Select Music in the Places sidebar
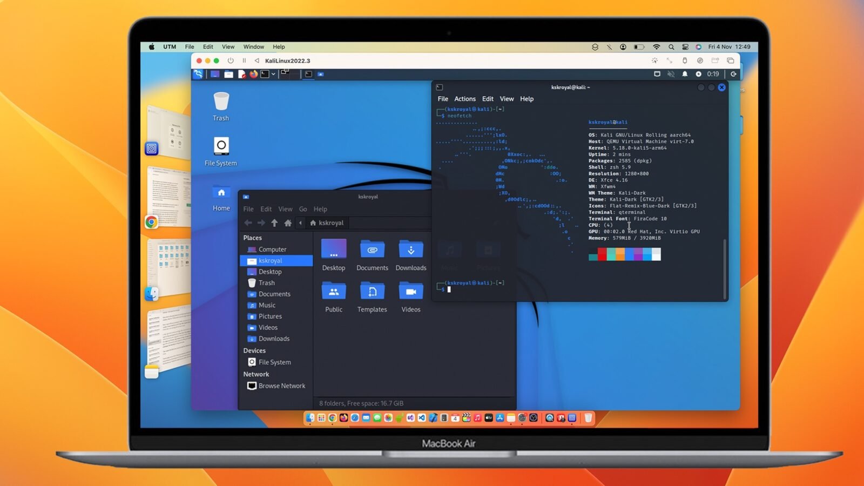The width and height of the screenshot is (864, 486). (276, 305)
